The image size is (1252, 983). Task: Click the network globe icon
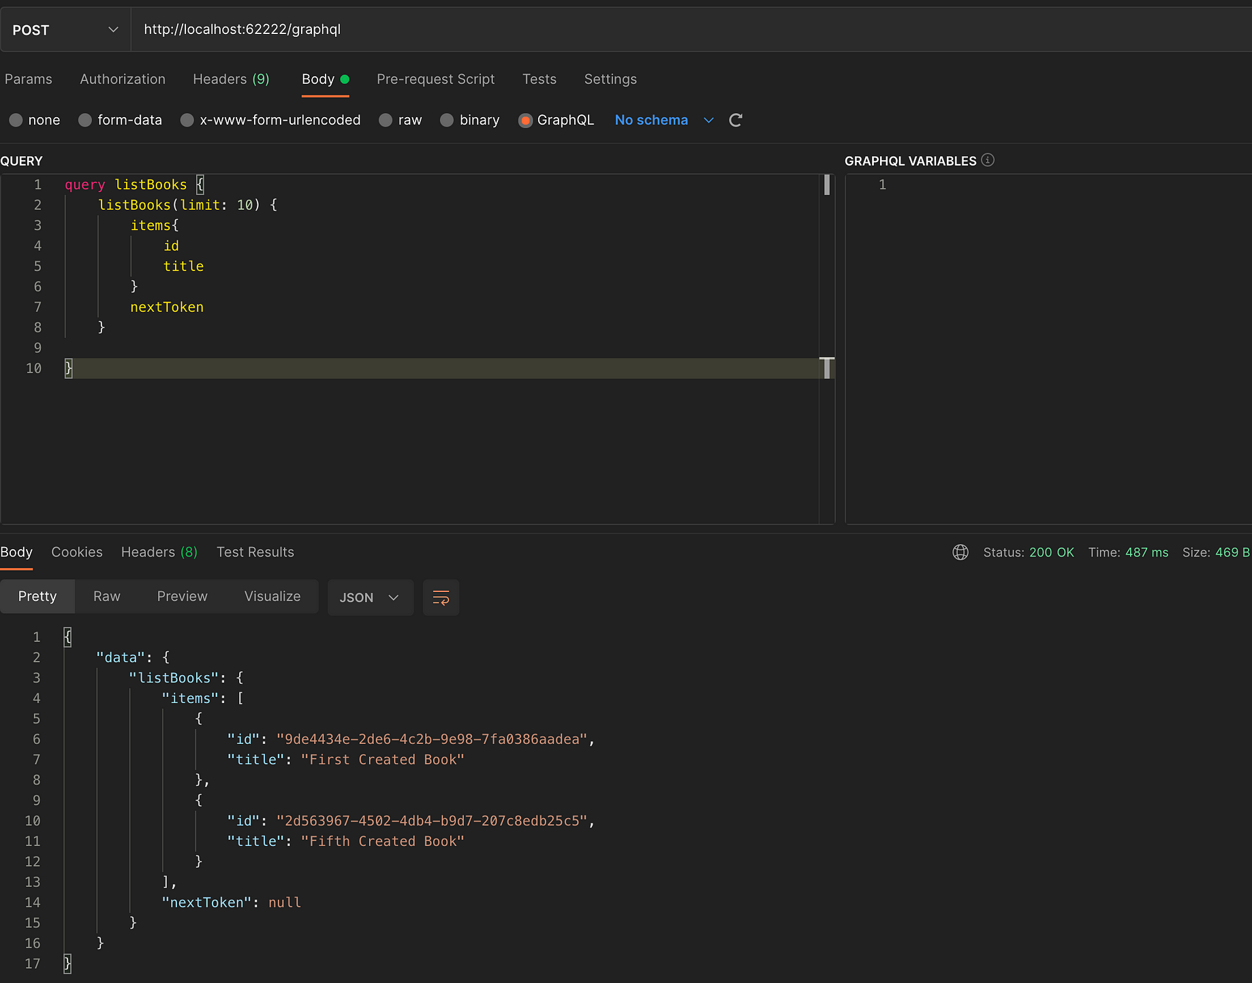960,552
